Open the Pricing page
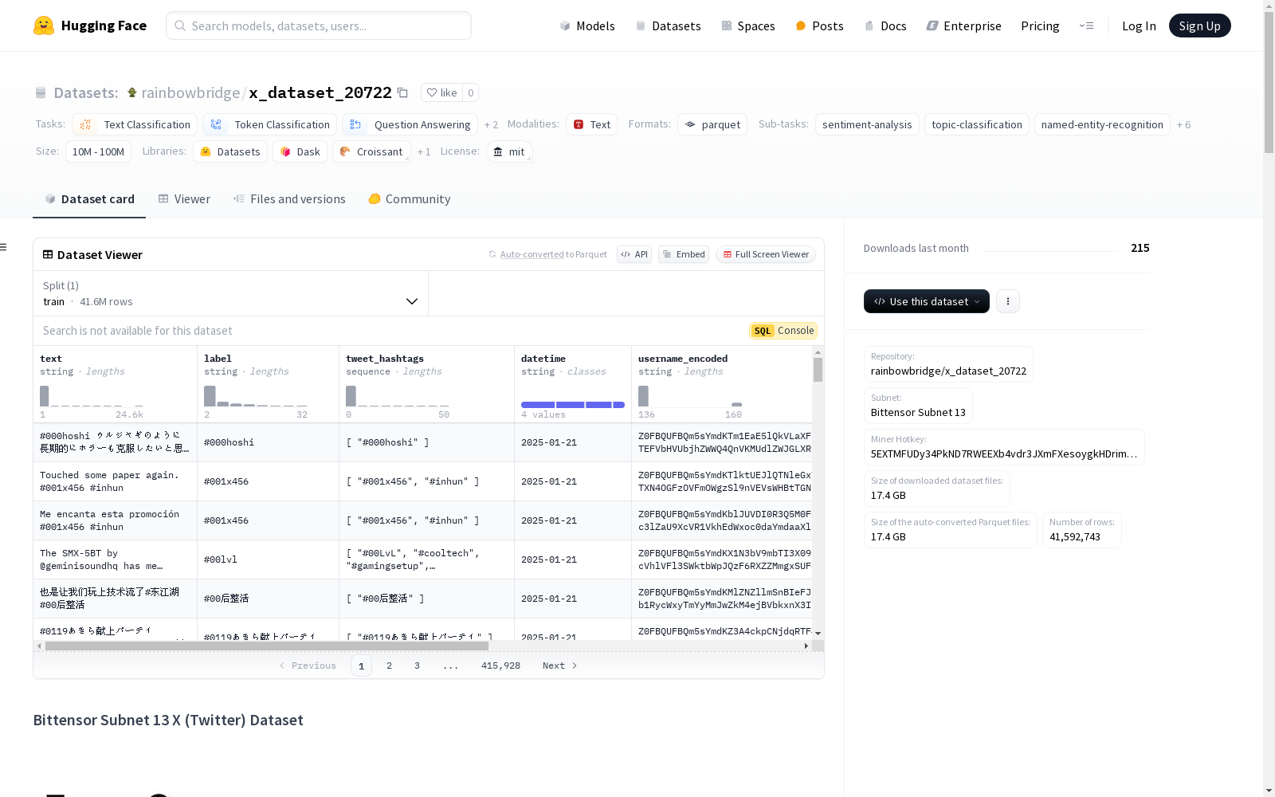The width and height of the screenshot is (1275, 797). point(1040,26)
